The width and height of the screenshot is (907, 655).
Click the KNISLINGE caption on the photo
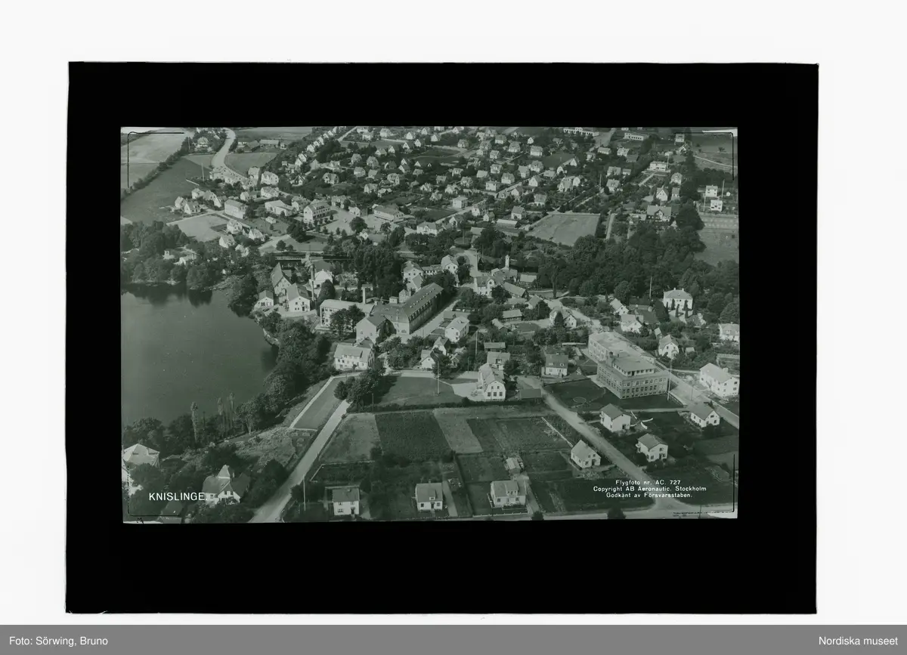pyautogui.click(x=176, y=497)
